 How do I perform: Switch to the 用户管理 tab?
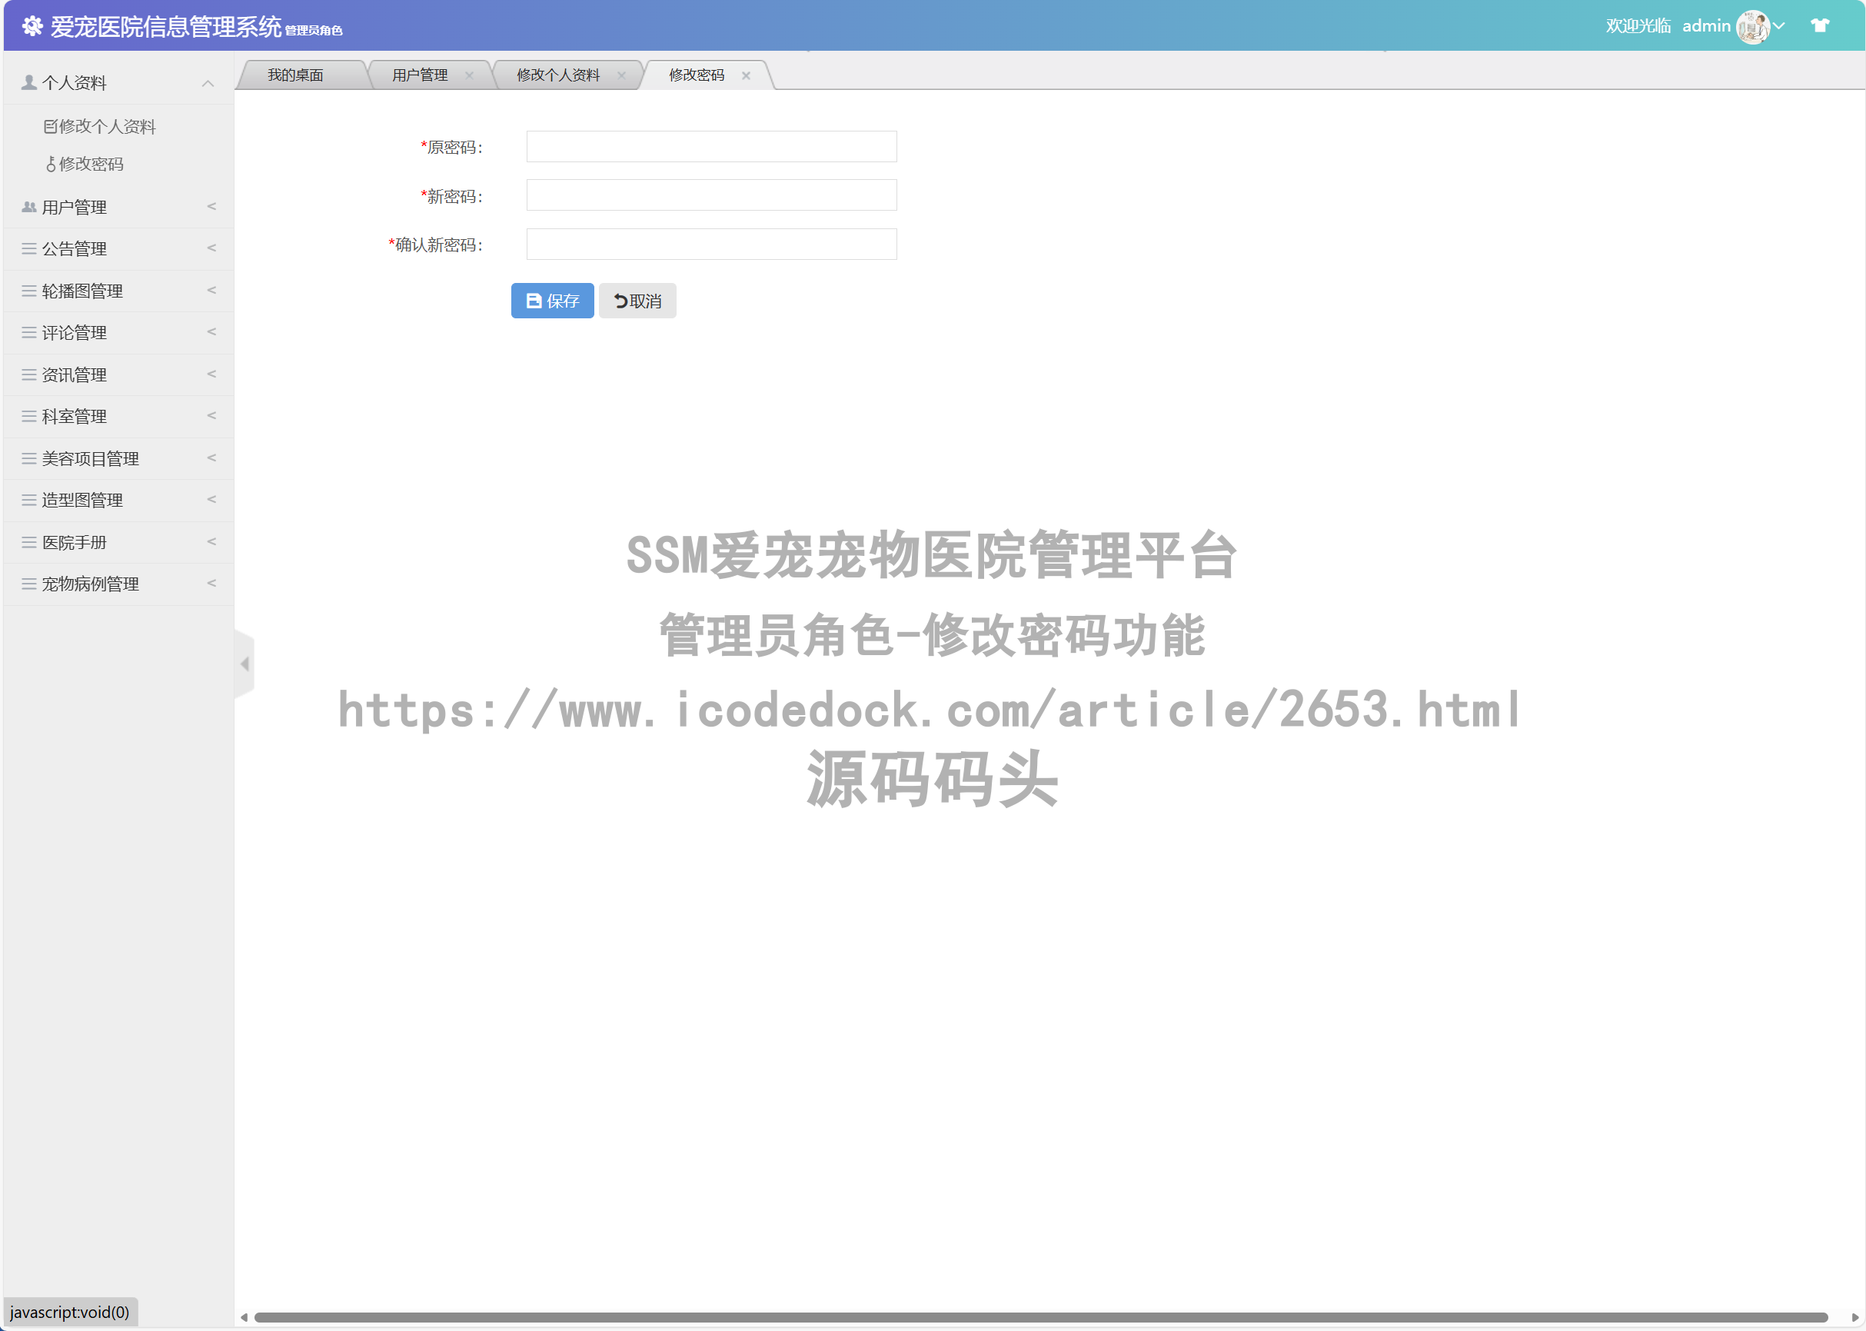[x=419, y=75]
